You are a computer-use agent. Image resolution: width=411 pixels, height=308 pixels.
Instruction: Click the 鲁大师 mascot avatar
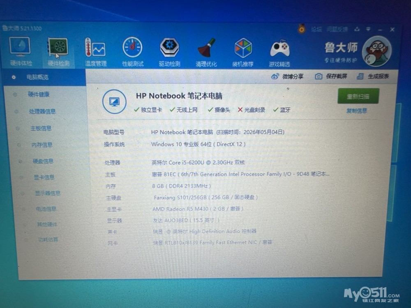coord(377,52)
